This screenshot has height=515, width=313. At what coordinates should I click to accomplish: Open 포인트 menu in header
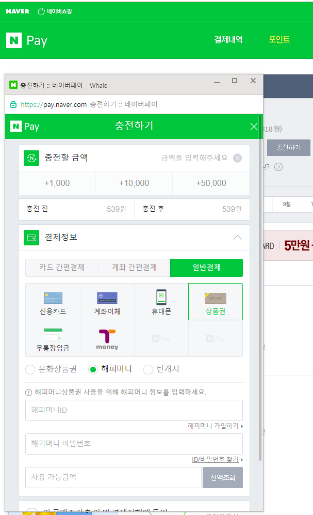(x=279, y=40)
